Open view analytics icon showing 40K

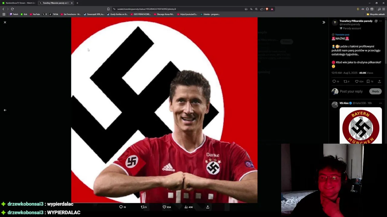click(x=186, y=207)
